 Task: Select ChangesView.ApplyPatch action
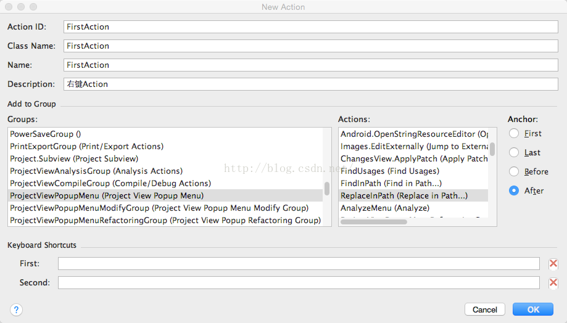413,158
